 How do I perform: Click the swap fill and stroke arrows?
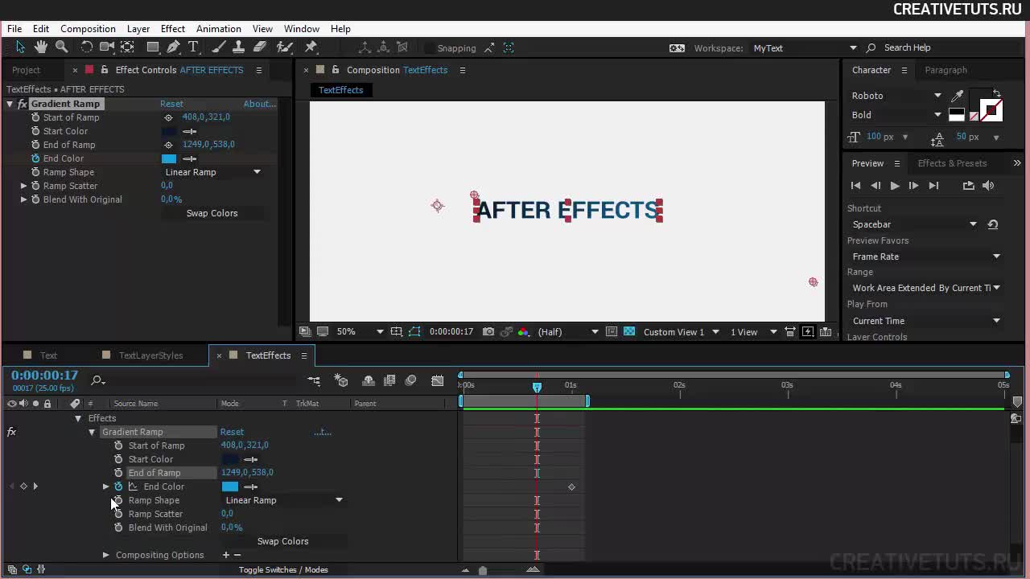point(997,93)
